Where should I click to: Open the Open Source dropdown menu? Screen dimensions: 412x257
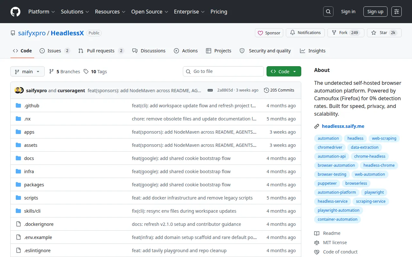click(150, 12)
